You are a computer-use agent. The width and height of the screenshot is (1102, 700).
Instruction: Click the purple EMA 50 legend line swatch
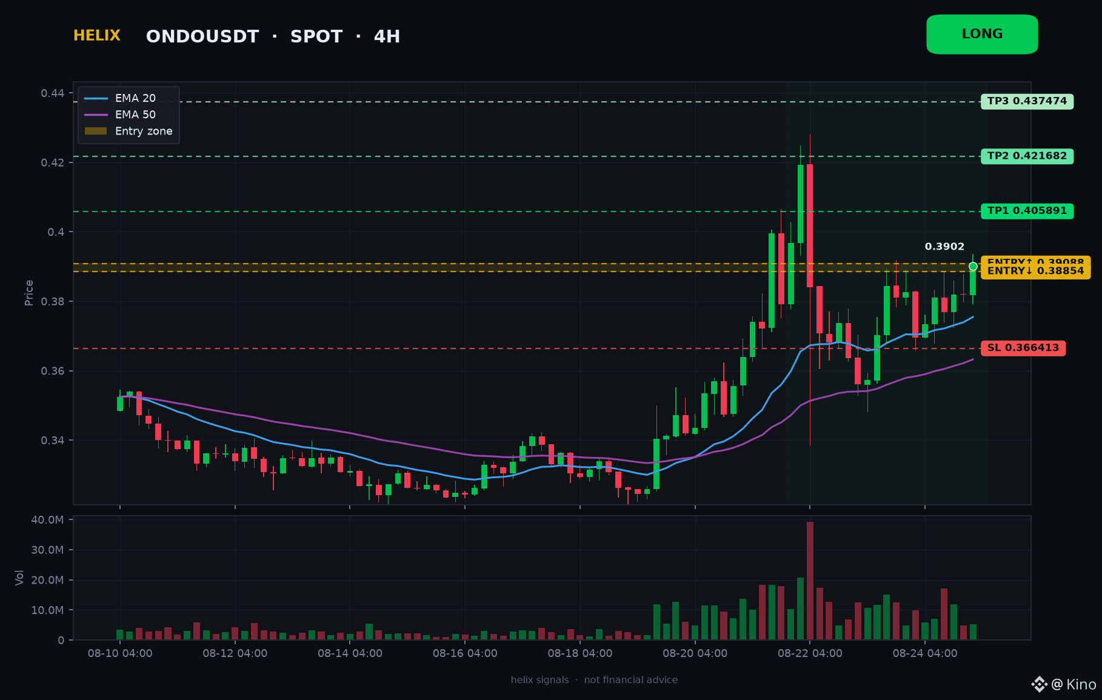(96, 115)
